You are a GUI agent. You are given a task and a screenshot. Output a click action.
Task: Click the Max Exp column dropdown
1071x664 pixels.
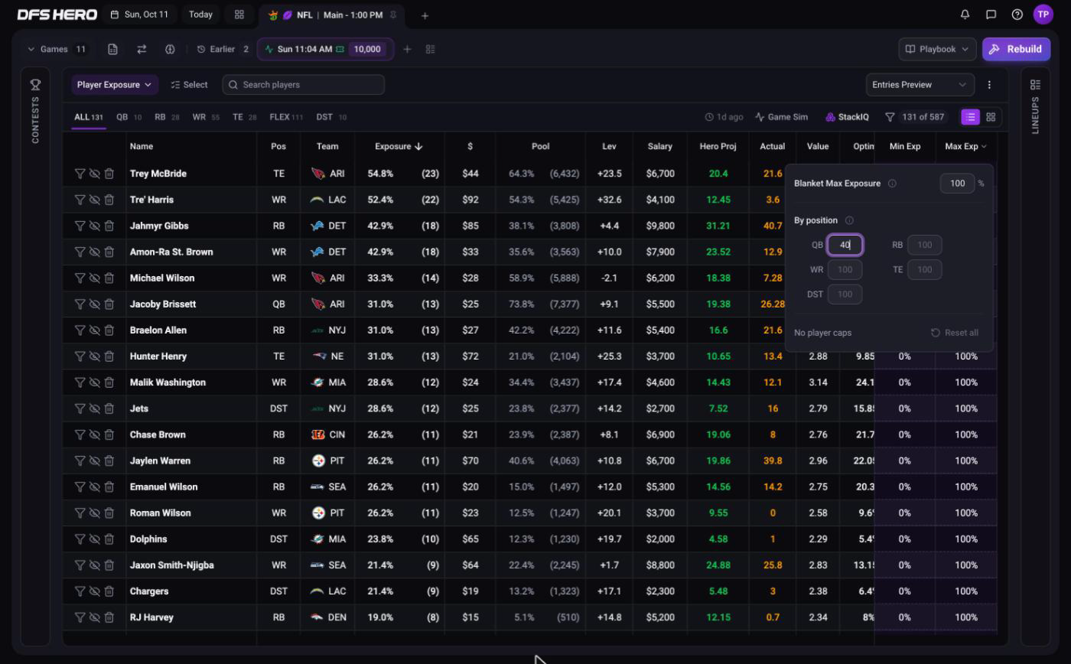coord(965,146)
